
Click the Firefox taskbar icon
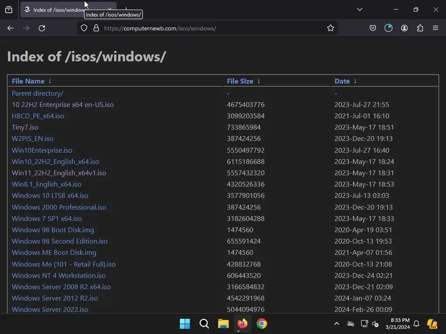tap(242, 324)
